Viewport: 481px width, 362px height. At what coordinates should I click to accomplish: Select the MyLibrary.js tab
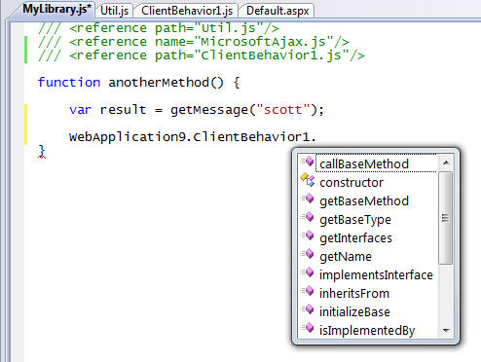pyautogui.click(x=56, y=10)
